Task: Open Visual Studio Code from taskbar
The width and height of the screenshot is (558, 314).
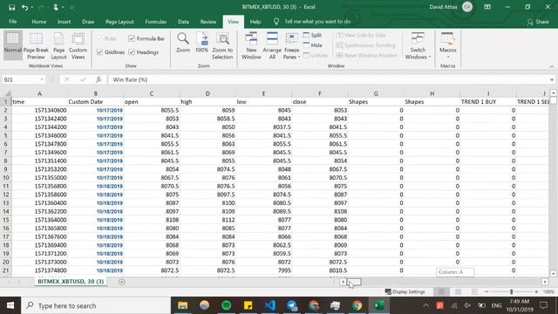Action: [270, 305]
